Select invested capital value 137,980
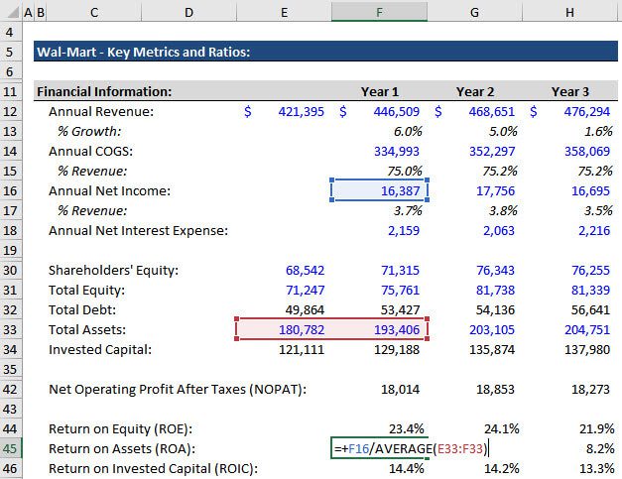This screenshot has width=622, height=479. pyautogui.click(x=587, y=349)
